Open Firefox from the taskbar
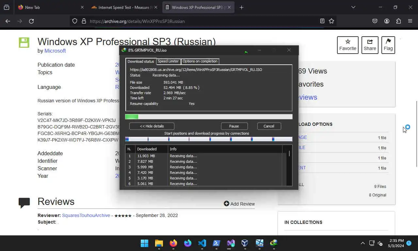The width and height of the screenshot is (418, 251). [x=173, y=243]
